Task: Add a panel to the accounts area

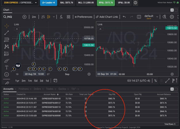Action: pos(172,89)
